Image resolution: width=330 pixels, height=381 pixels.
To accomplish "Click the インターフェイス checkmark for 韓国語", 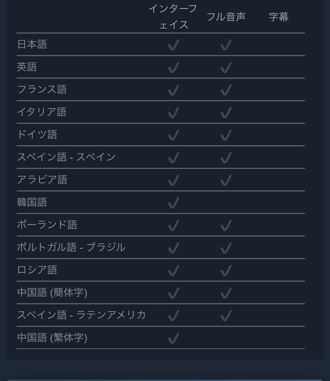I will point(173,203).
